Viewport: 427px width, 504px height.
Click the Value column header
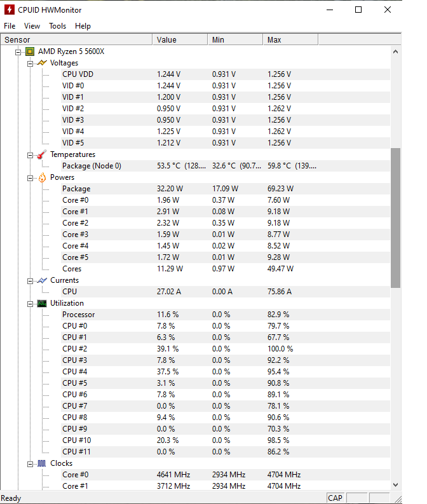point(180,40)
